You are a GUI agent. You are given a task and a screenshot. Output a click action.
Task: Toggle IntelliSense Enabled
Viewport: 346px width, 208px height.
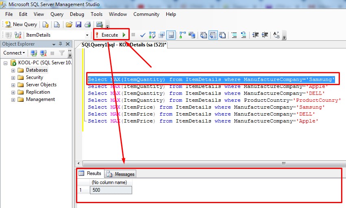171,35
